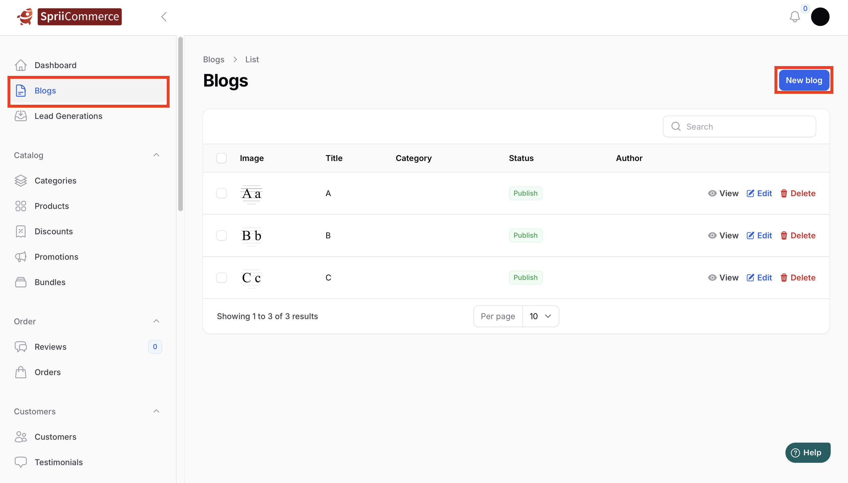Collapse the Catalog section
This screenshot has height=483, width=848.
pyautogui.click(x=156, y=155)
